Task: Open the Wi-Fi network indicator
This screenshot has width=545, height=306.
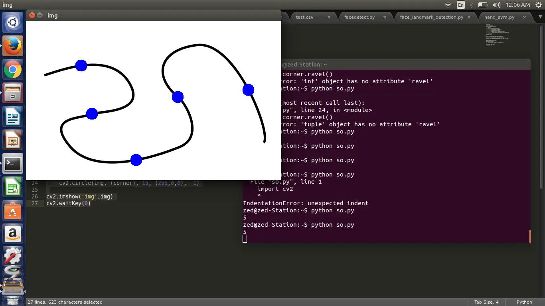Action: tap(448, 5)
